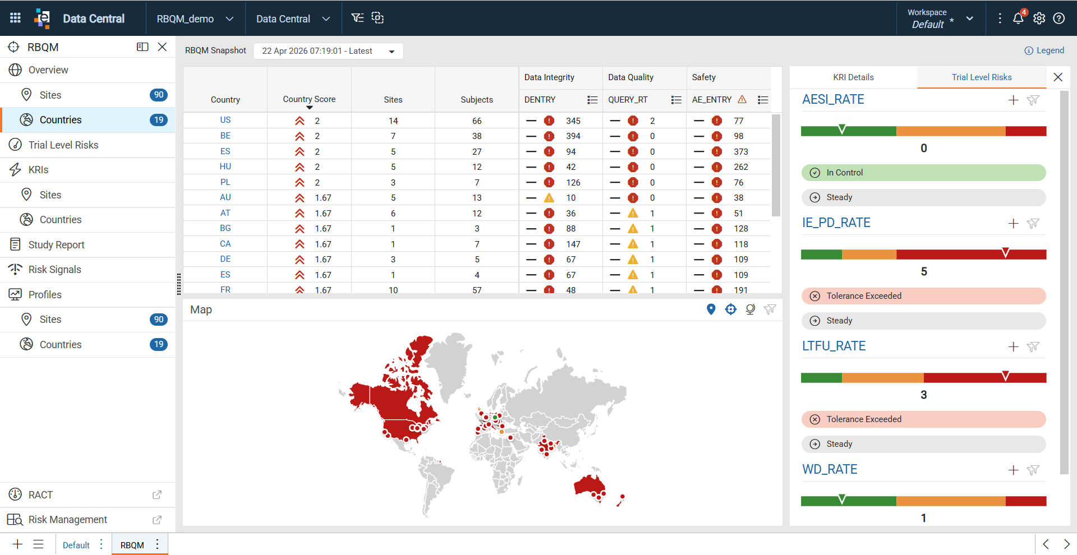Click the BE country link
Screen dimensions: 1077x555
point(225,136)
